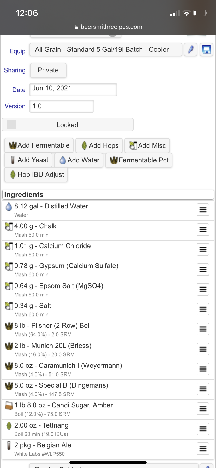Viewport: 216px width, 468px height.
Task: Open menu icon for Candi Sugar, Amber
Action: (x=203, y=409)
